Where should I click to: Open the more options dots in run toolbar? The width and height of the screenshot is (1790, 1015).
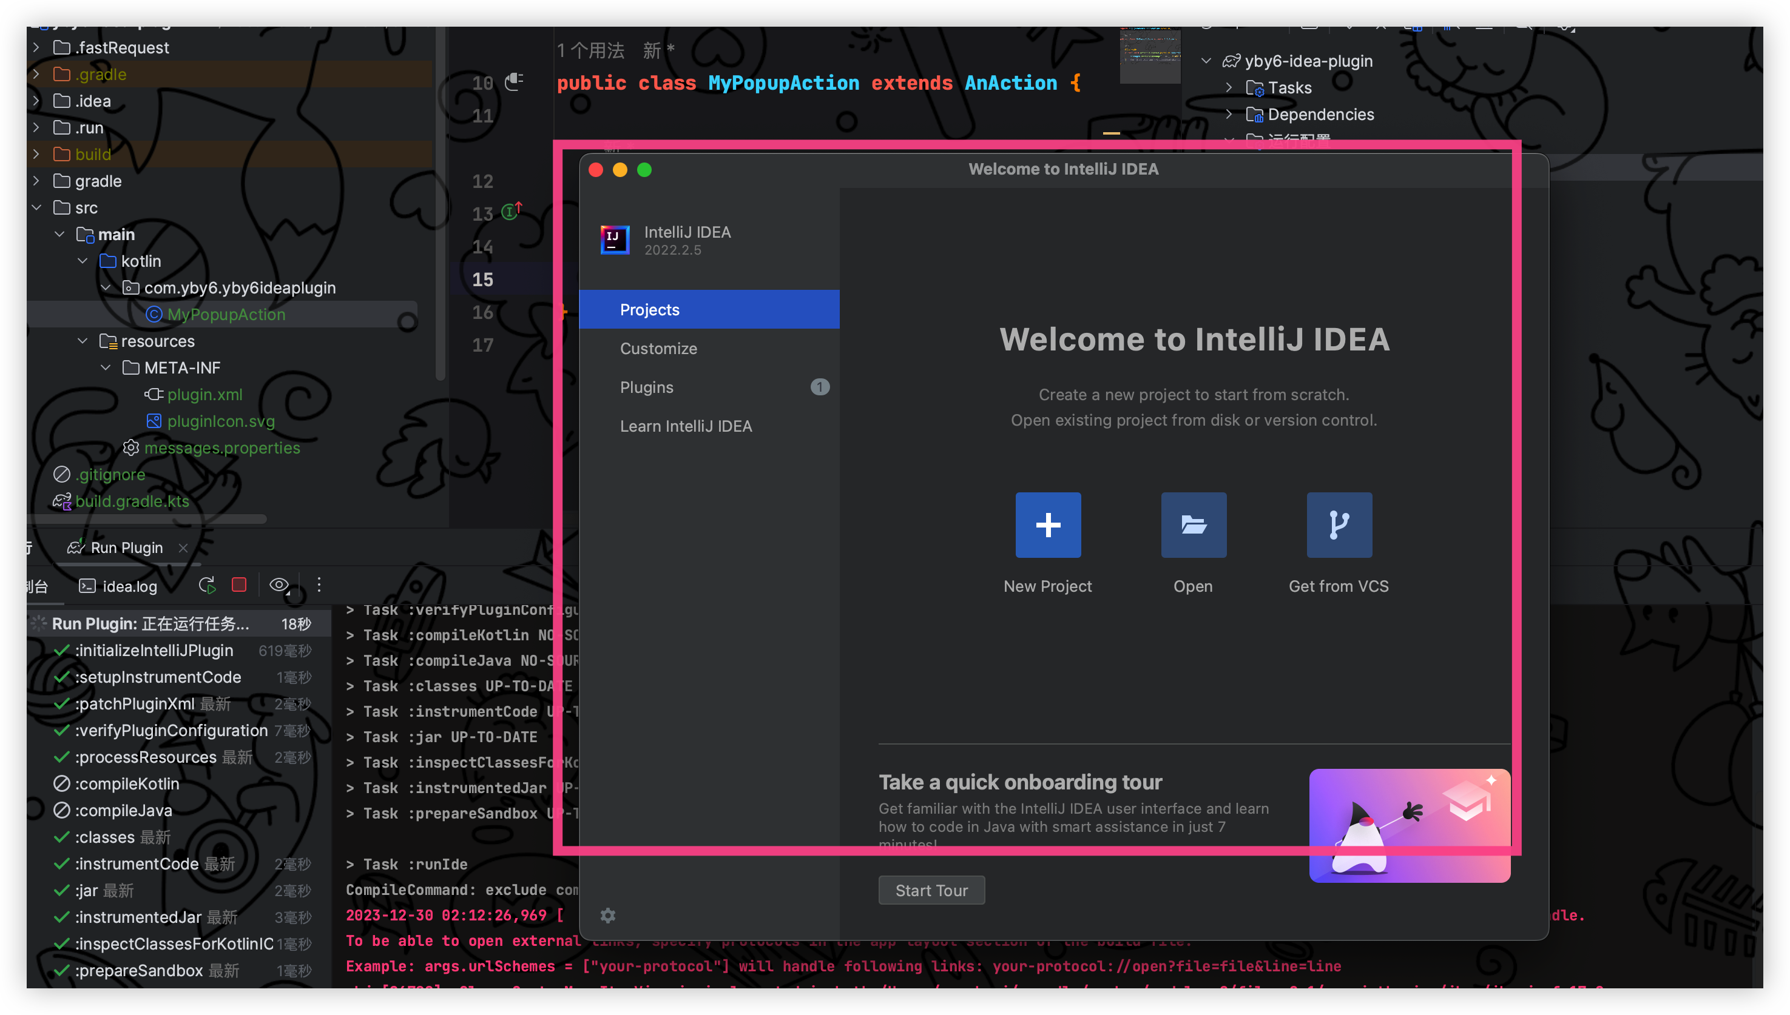320,585
